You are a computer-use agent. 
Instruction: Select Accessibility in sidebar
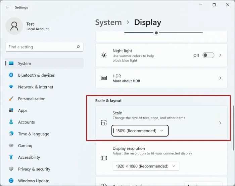[44, 157]
